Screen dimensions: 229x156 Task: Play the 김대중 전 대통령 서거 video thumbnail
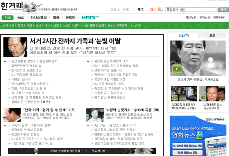pos(175,97)
